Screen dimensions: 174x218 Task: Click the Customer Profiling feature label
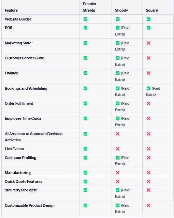point(20,158)
